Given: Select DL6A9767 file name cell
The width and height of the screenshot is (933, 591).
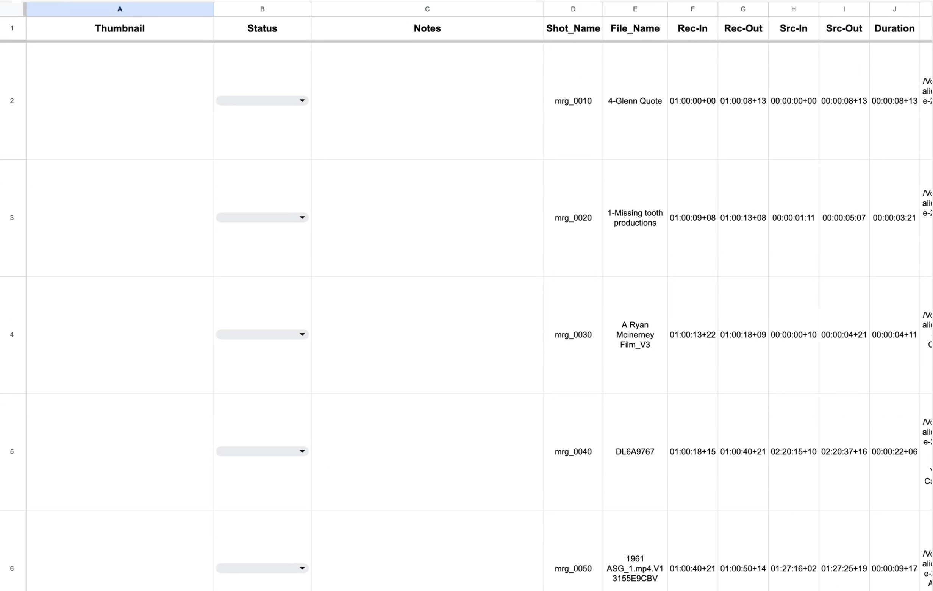Looking at the screenshot, I should click(635, 452).
